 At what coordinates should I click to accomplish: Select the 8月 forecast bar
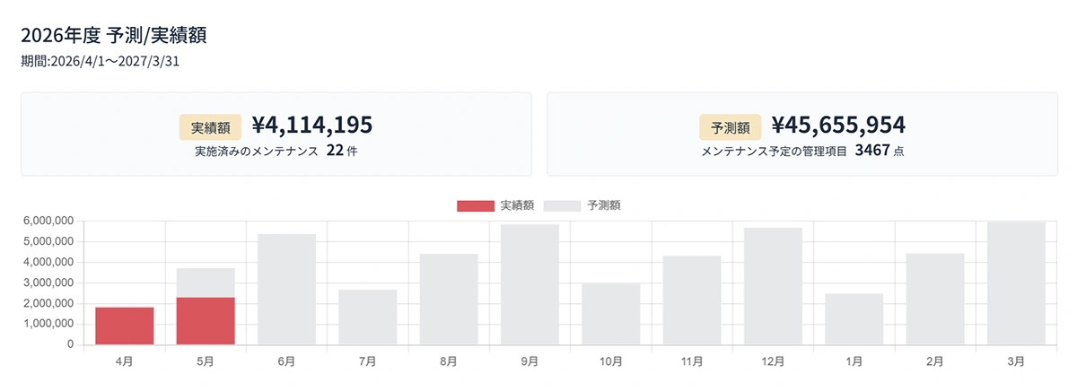click(x=449, y=300)
